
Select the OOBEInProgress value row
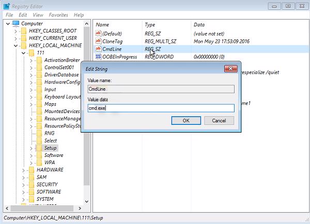(202, 57)
